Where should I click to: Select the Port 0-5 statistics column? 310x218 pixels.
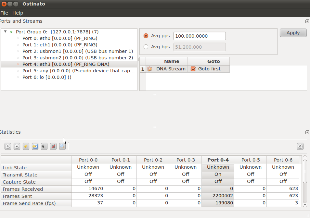click(251, 160)
